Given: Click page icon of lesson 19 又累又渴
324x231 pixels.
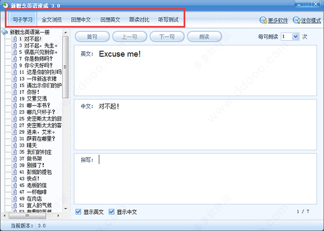Looking at the screenshot, I should pos(14,98).
